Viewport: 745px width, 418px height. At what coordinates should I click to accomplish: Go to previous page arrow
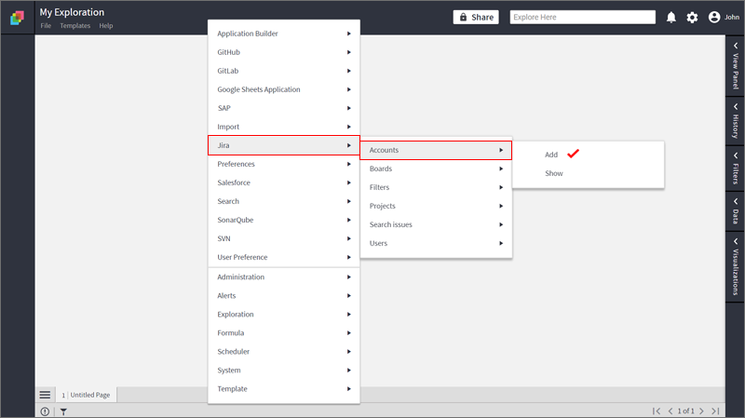tap(670, 411)
